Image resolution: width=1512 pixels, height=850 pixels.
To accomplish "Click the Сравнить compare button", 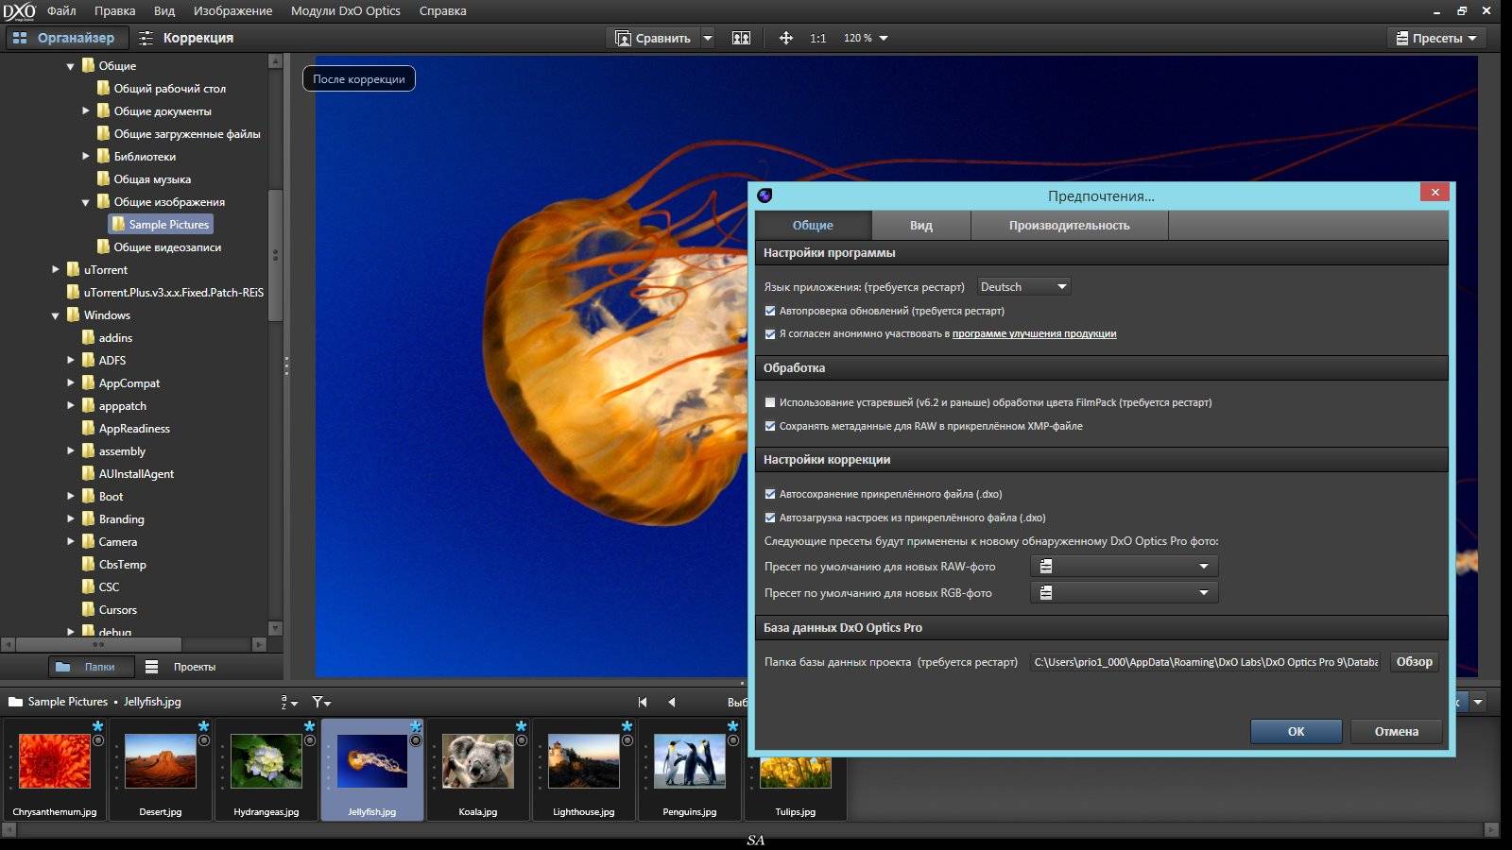I will pyautogui.click(x=652, y=38).
